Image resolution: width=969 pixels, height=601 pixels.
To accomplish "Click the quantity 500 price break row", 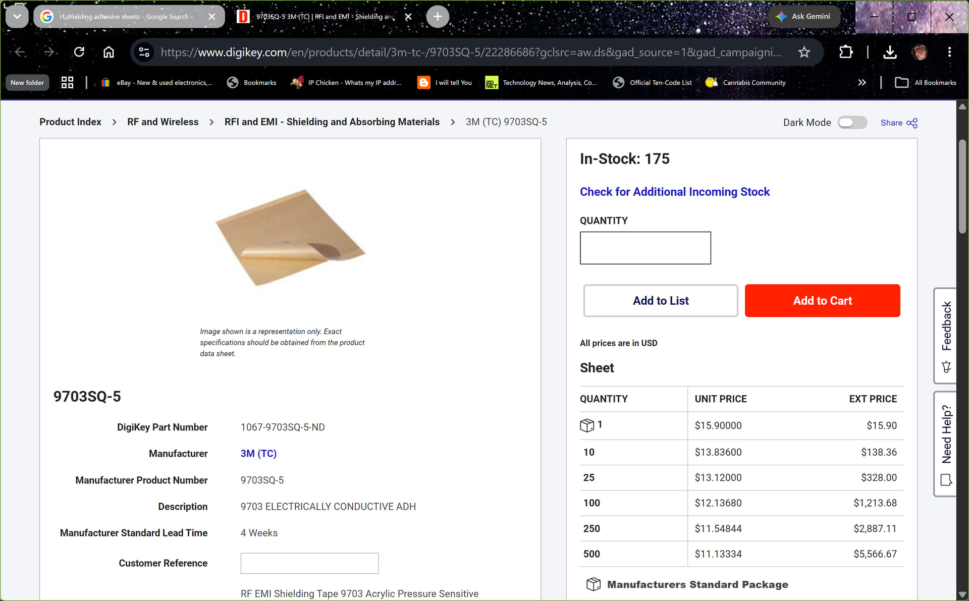I will [741, 554].
